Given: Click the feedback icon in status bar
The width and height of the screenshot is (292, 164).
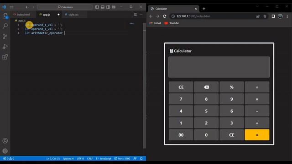Looking at the screenshot, I should coord(135,159).
